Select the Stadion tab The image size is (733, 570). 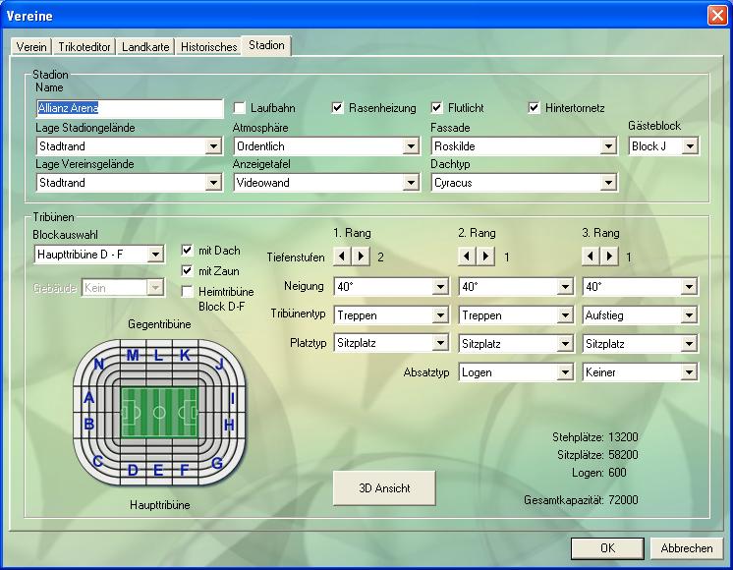point(266,45)
